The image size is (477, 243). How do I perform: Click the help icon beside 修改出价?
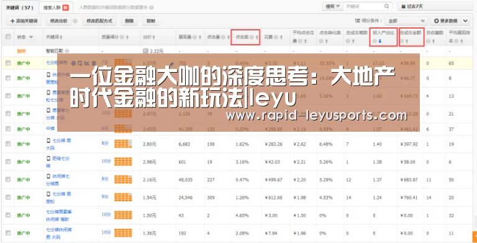(x=75, y=21)
